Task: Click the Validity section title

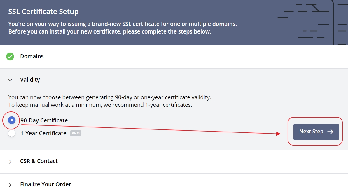Action: (30, 80)
